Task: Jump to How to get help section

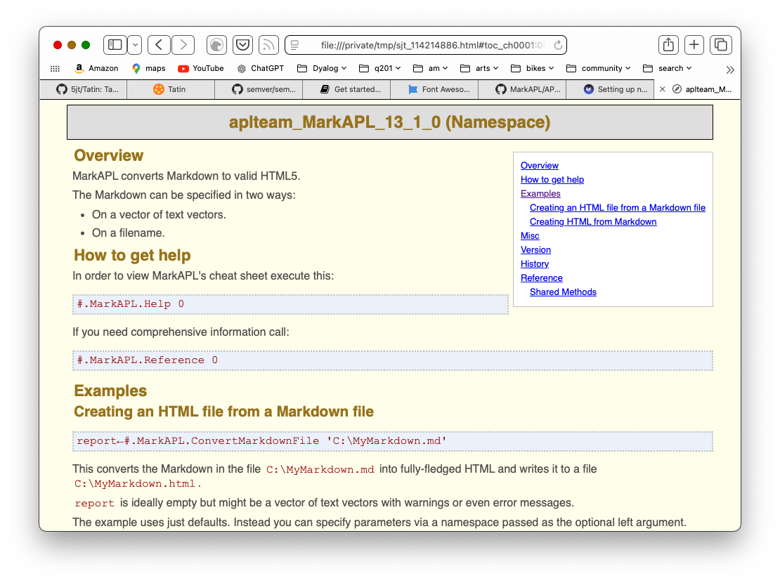Action: coord(552,180)
